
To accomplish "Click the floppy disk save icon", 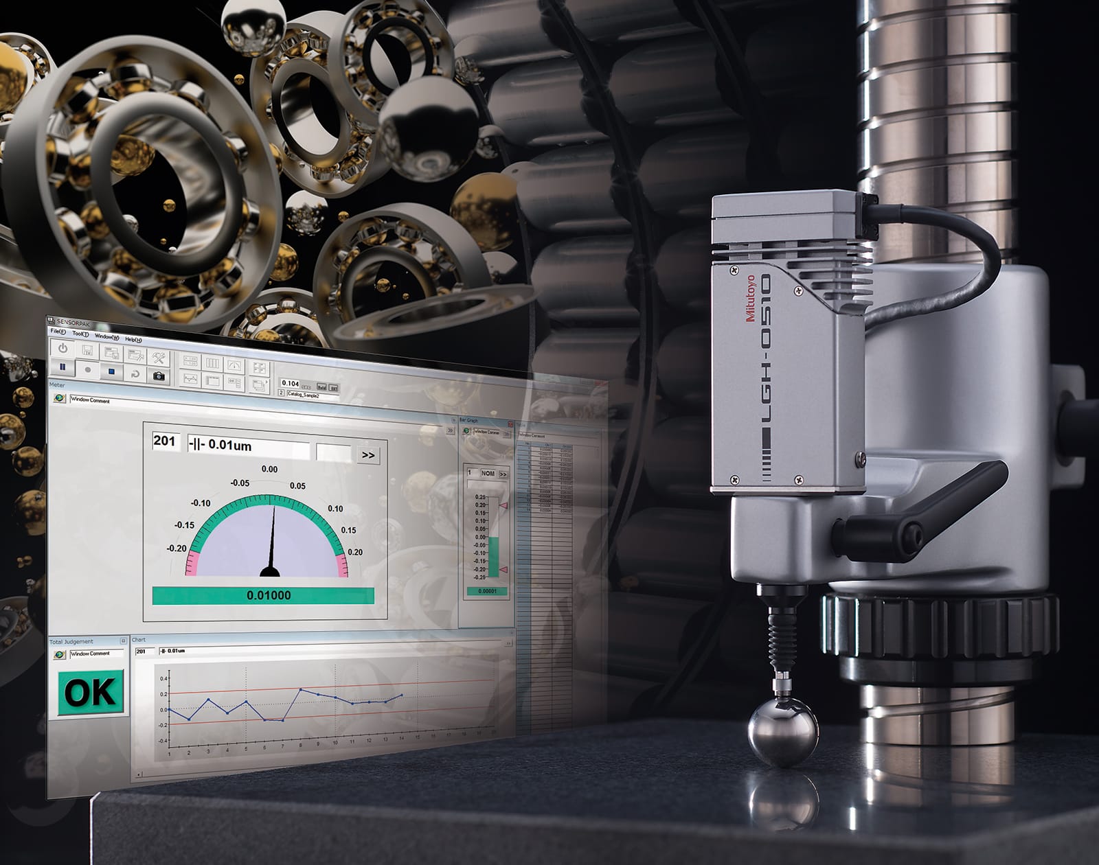I will point(87,351).
